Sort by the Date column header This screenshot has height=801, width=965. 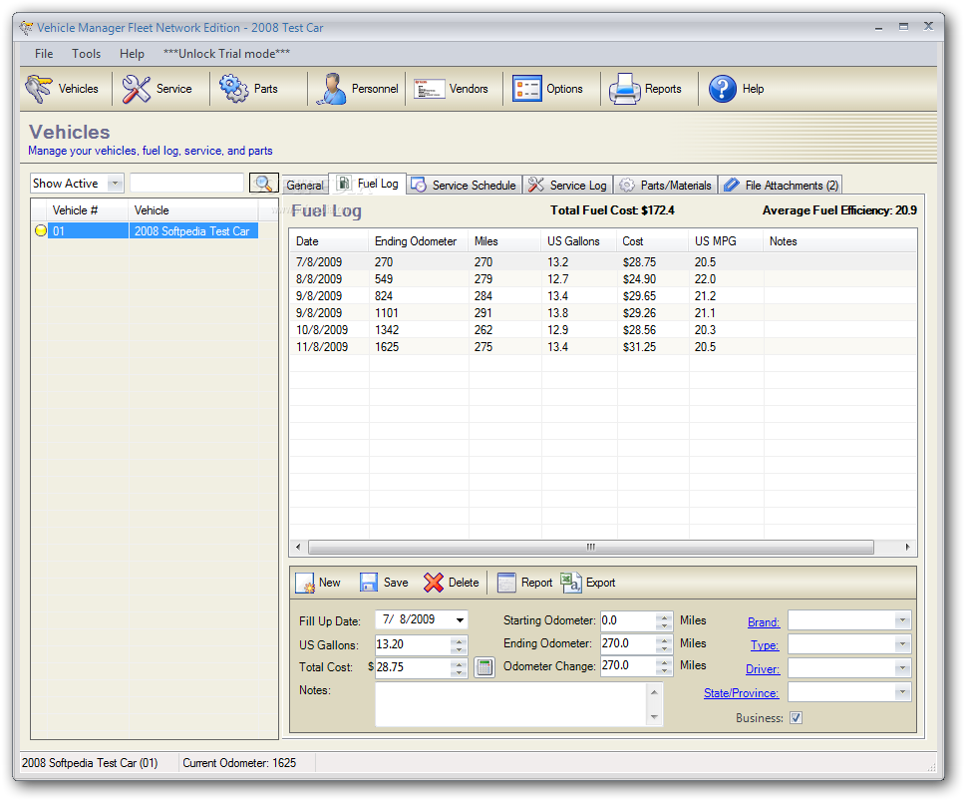click(329, 241)
